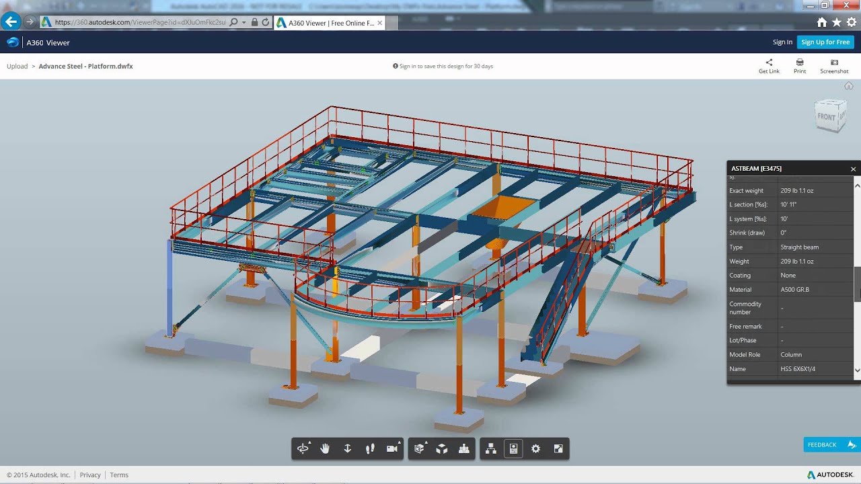
Task: Click the people collaboration icon
Action: pos(464,448)
